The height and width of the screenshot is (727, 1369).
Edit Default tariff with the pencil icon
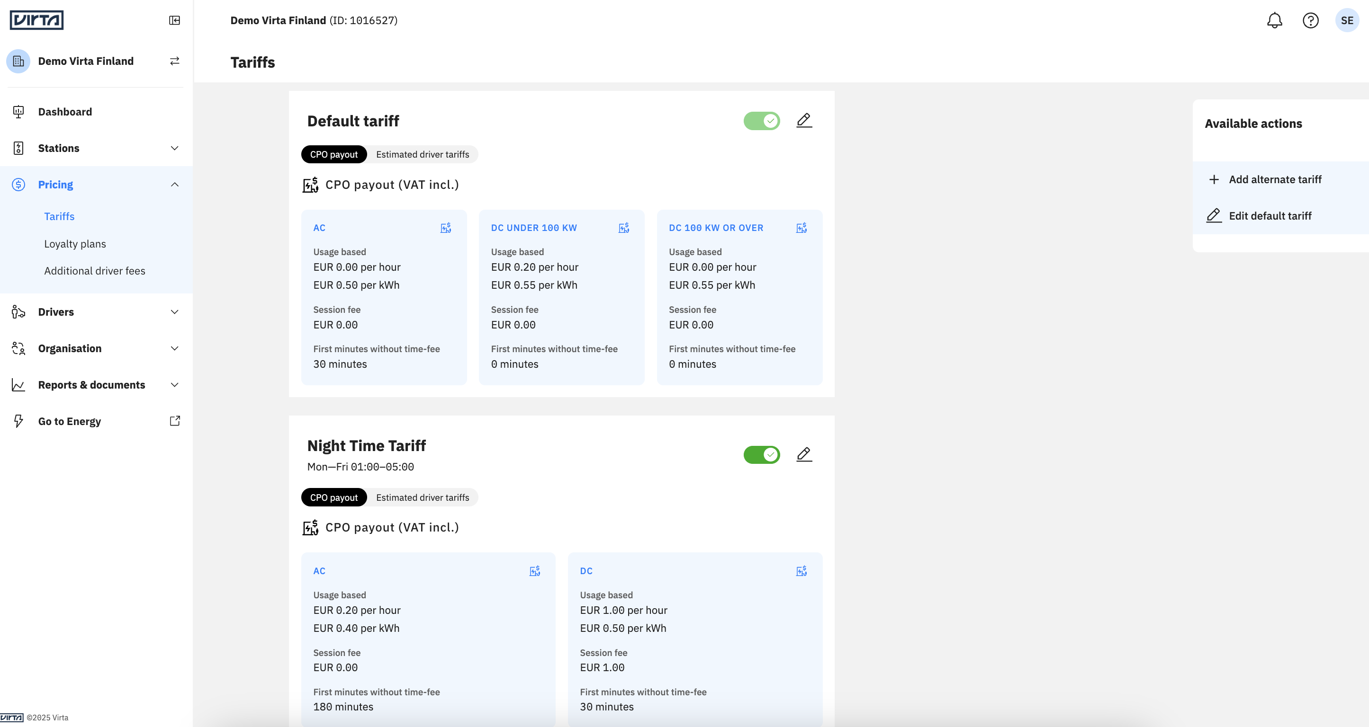pos(804,121)
